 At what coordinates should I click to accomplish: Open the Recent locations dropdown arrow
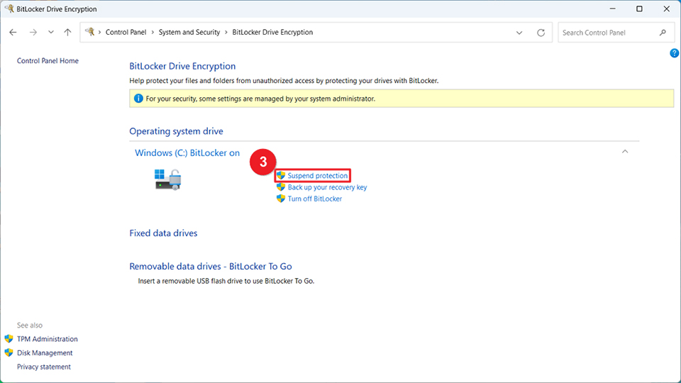click(x=50, y=33)
